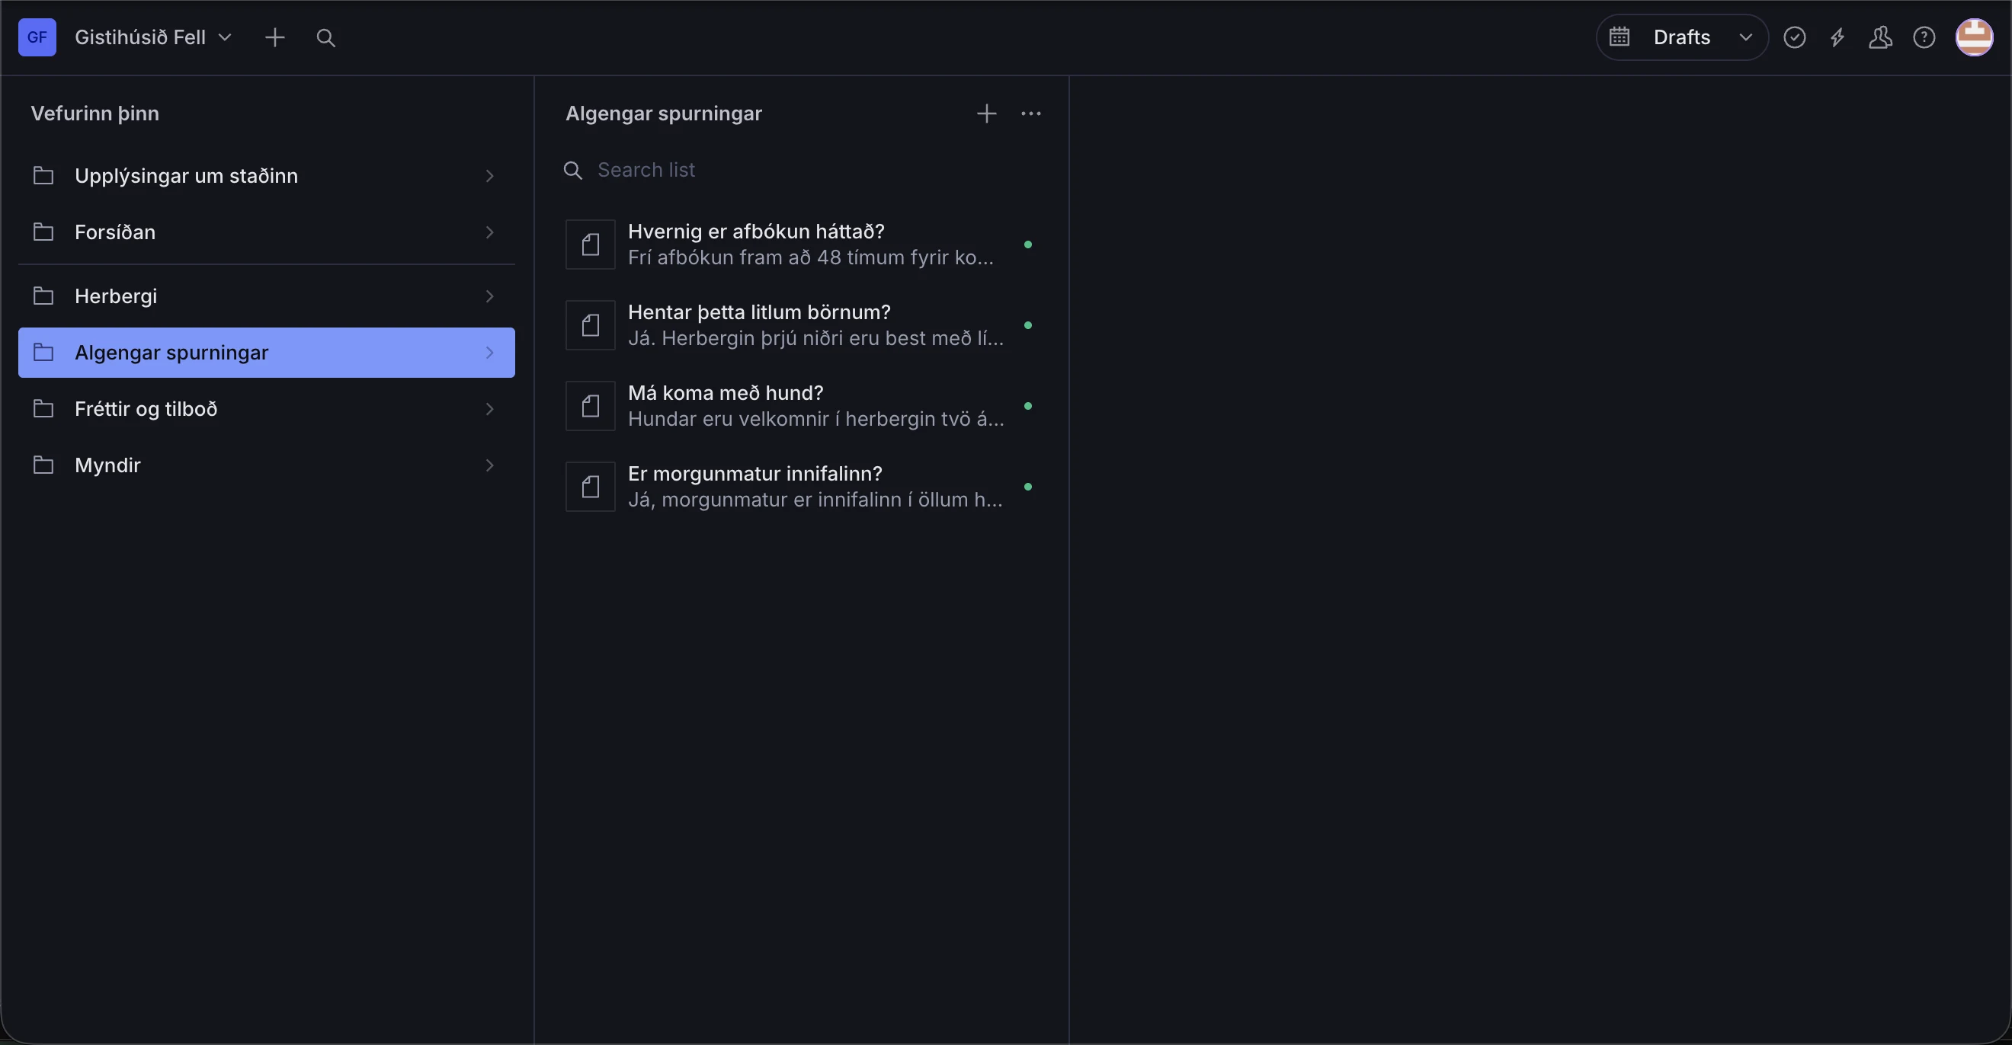The width and height of the screenshot is (2012, 1045).
Task: Open Gistihúsið Fell workspace dropdown
Action: [x=153, y=37]
